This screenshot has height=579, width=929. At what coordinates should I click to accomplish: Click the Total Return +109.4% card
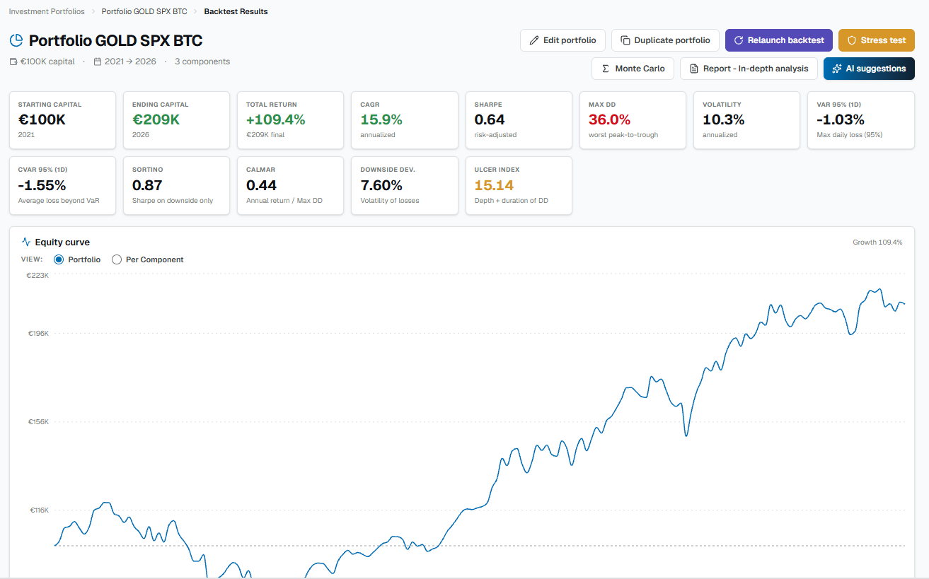click(290, 120)
